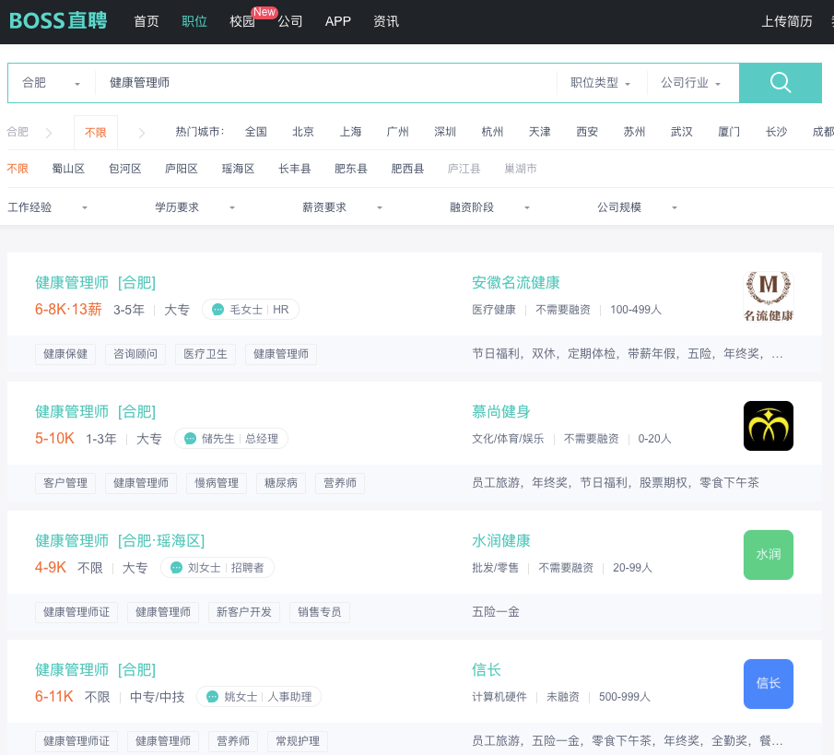Image resolution: width=834 pixels, height=755 pixels.
Task: Expand the 融资阶段 filter
Action: tap(489, 207)
